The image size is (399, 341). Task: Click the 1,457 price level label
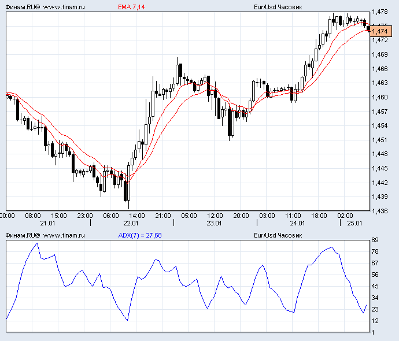(380, 112)
